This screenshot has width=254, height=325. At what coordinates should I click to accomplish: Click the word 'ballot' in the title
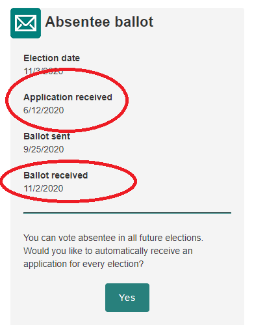(134, 22)
